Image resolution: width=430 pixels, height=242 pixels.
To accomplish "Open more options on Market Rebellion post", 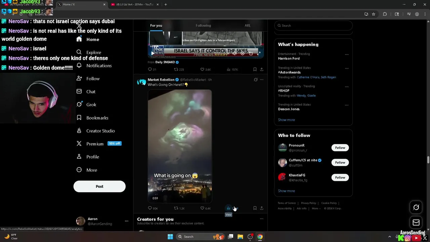I will (262, 80).
